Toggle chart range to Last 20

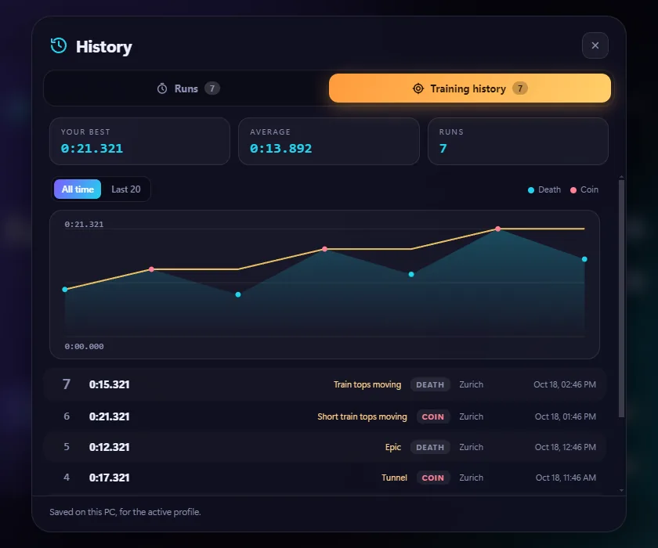[x=126, y=189]
